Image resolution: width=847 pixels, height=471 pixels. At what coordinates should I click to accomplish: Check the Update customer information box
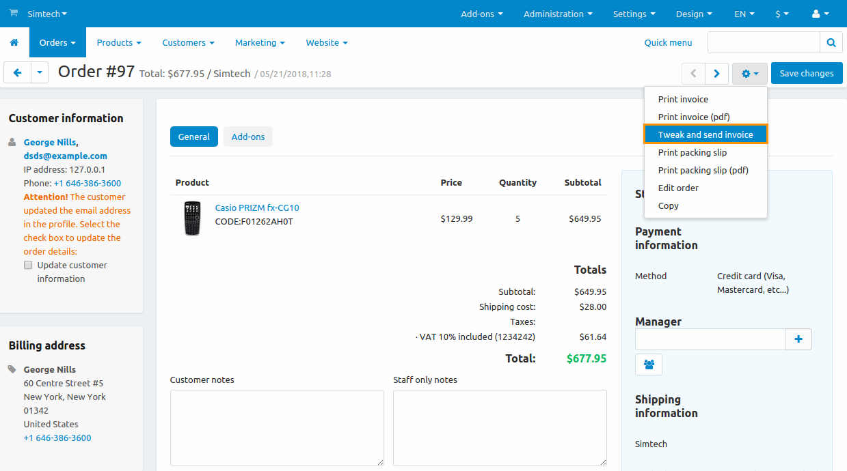click(x=28, y=265)
